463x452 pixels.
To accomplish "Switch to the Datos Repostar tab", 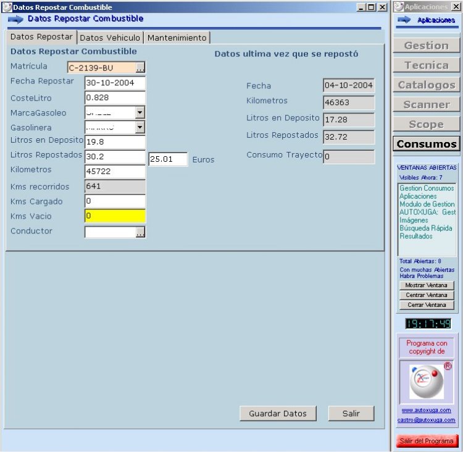I will click(x=41, y=37).
